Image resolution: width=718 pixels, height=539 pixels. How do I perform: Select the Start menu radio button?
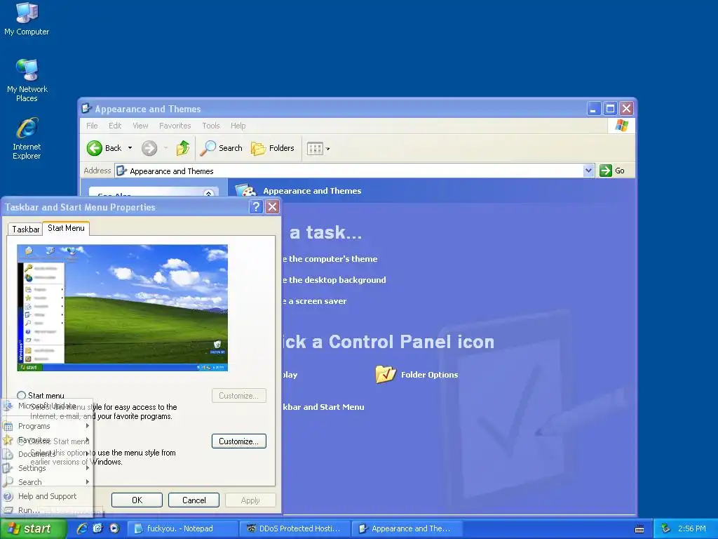point(22,396)
